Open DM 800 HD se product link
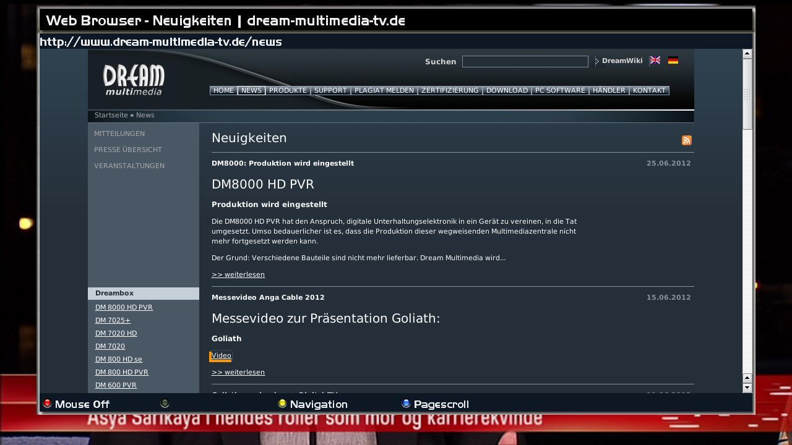792x445 pixels. (119, 359)
